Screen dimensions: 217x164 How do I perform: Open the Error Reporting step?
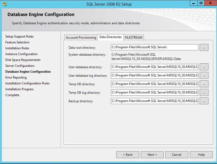coord(15,77)
